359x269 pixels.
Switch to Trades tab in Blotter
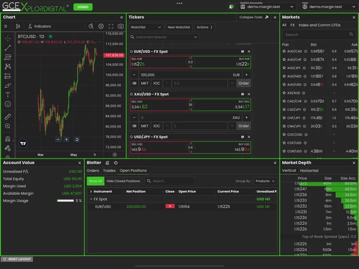[109, 171]
